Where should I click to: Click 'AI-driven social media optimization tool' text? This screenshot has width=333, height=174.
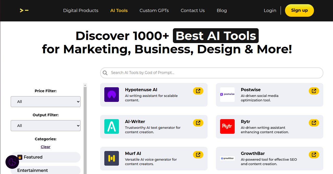260,98
